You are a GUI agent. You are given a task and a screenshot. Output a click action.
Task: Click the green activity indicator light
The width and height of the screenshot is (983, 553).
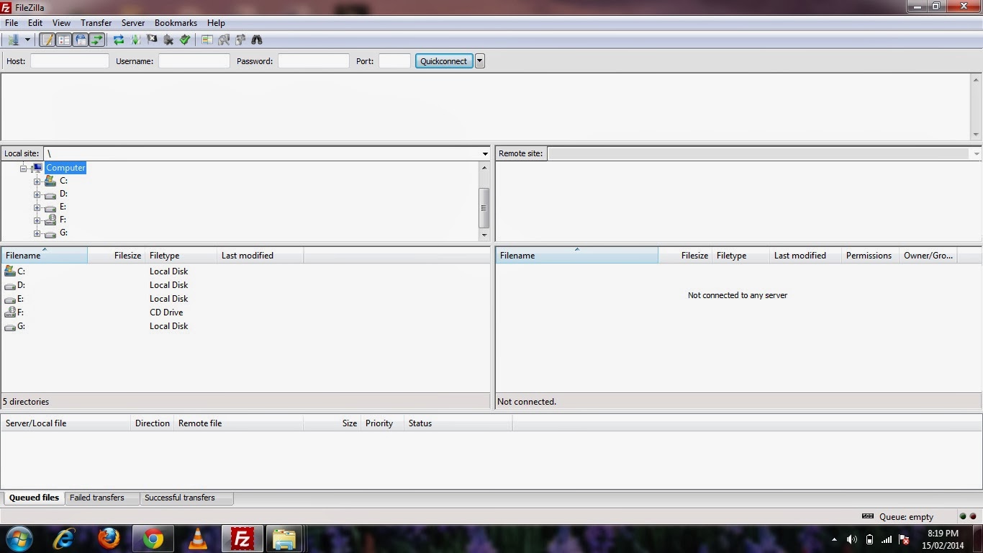tap(963, 516)
